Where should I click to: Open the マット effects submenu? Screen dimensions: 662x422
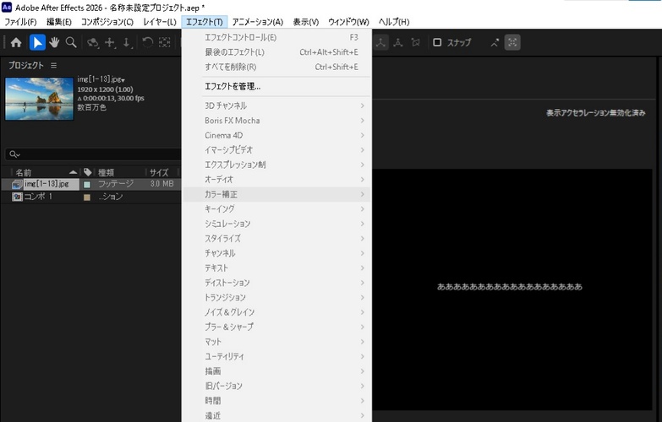(x=276, y=342)
